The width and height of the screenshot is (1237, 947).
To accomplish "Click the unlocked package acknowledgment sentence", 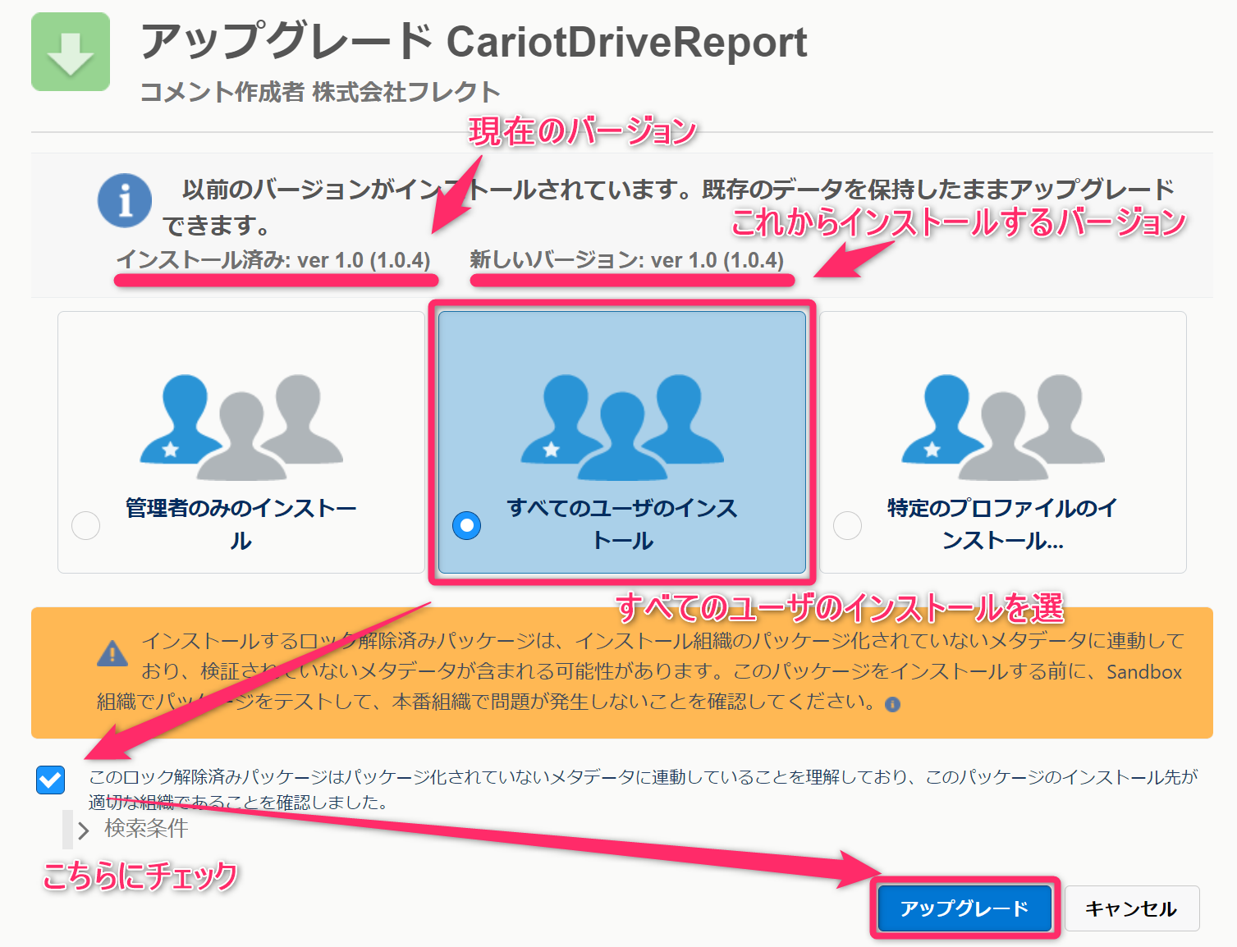I will pyautogui.click(x=644, y=789).
